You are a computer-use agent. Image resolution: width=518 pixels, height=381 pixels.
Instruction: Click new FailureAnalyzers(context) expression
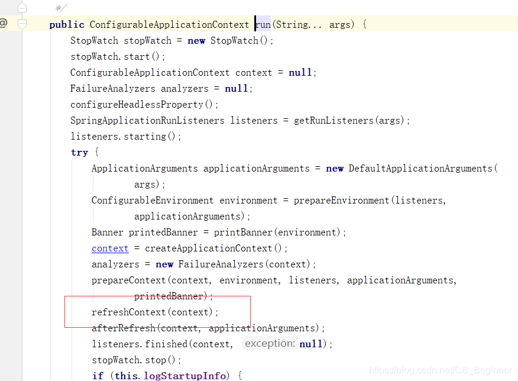233,264
